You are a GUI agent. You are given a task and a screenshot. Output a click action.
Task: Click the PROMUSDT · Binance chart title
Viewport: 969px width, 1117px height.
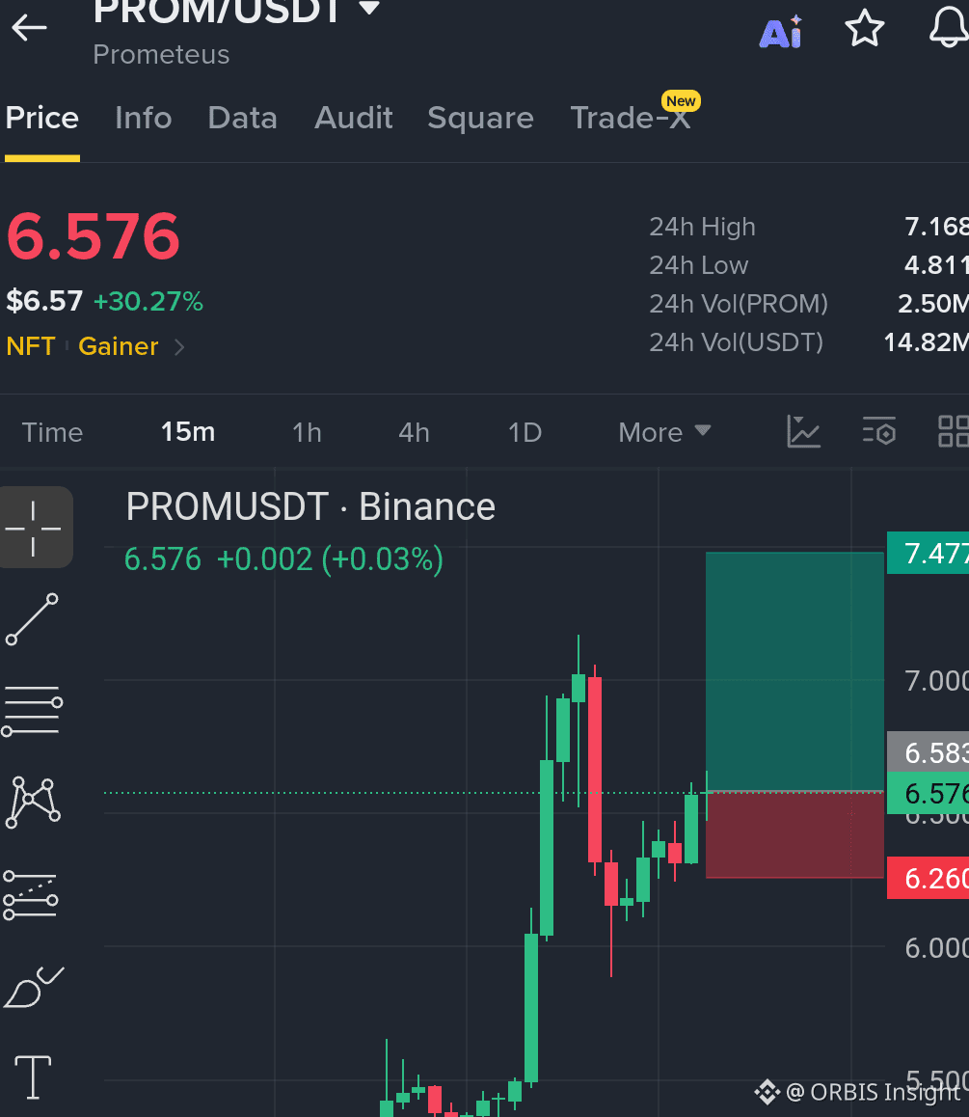pyautogui.click(x=310, y=507)
